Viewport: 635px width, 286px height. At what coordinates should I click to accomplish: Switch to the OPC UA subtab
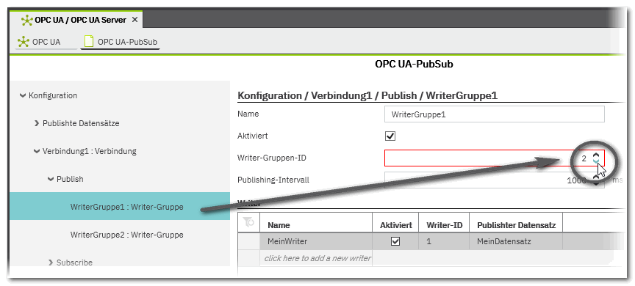pyautogui.click(x=46, y=42)
